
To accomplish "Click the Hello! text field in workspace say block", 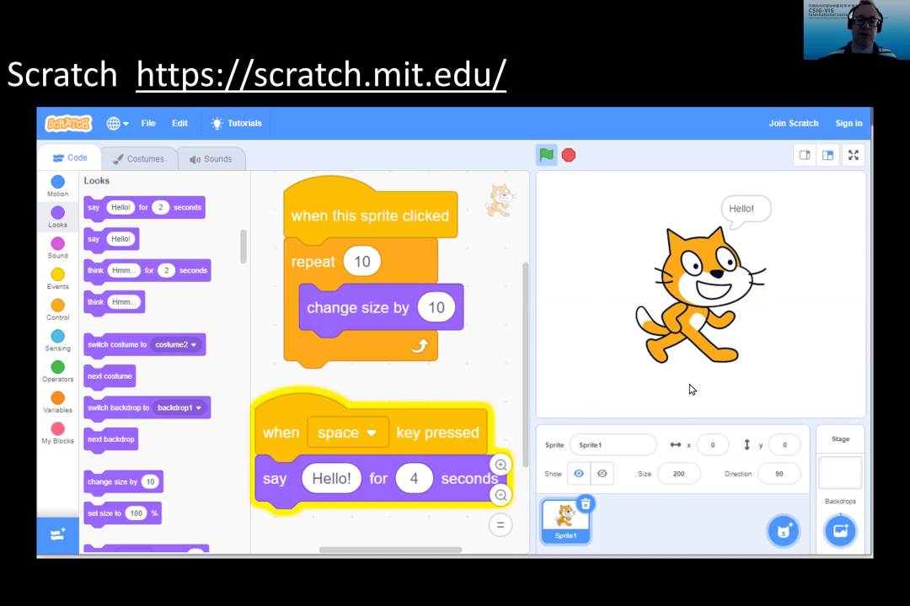I will coord(331,478).
